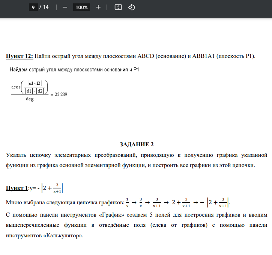Click the heading 'ЗАДАНИЕ 2'
Image resolution: width=272 pixels, height=255 pixels.
(x=137, y=144)
